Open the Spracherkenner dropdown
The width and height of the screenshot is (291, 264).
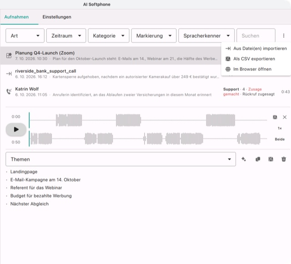(x=206, y=35)
